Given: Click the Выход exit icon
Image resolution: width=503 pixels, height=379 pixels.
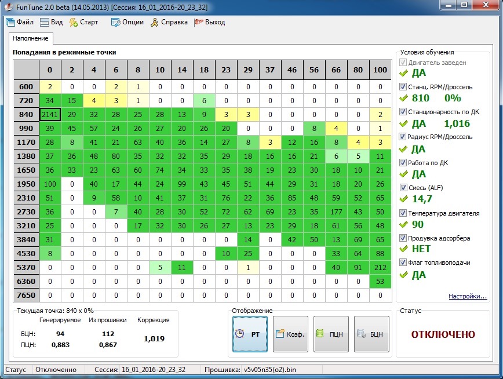Looking at the screenshot, I should point(199,23).
